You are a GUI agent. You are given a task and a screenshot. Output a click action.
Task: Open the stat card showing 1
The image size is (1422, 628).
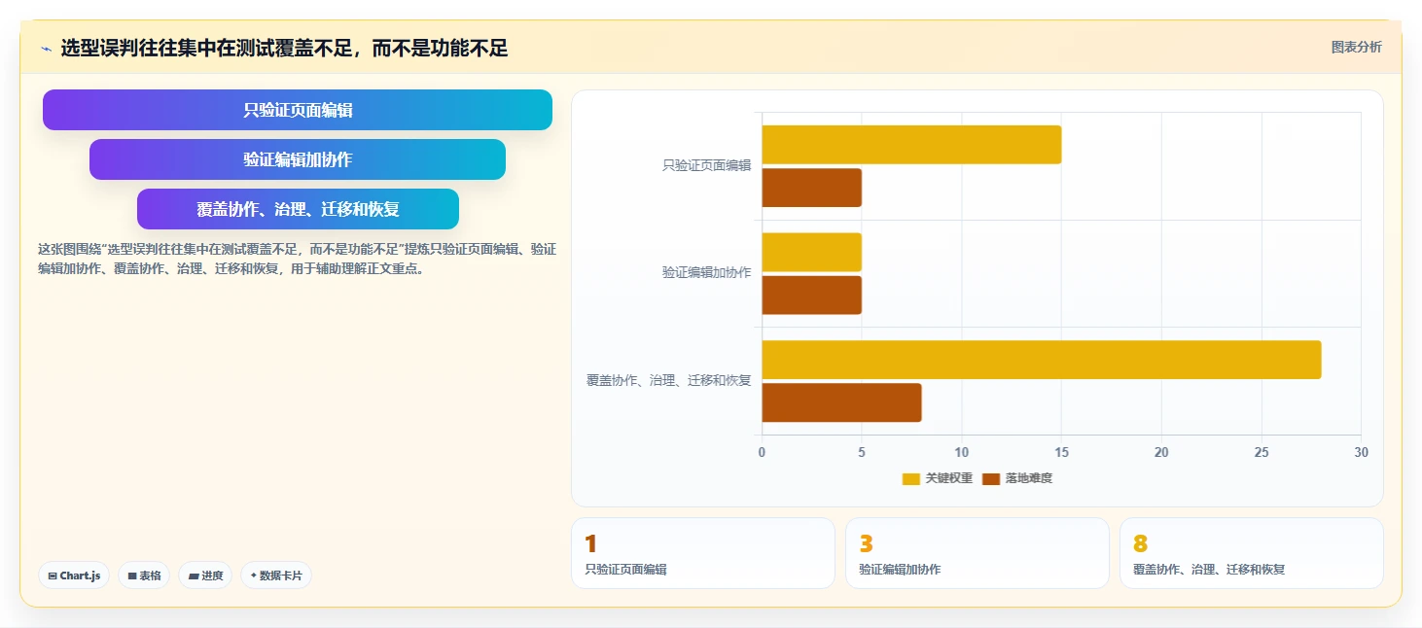click(x=703, y=553)
